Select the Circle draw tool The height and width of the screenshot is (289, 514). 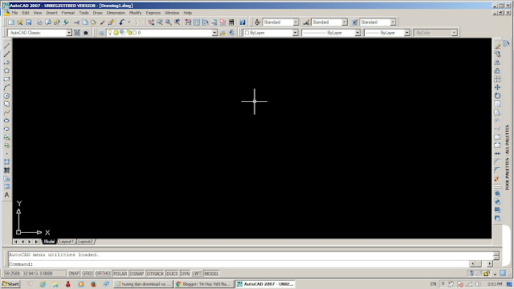(6, 96)
